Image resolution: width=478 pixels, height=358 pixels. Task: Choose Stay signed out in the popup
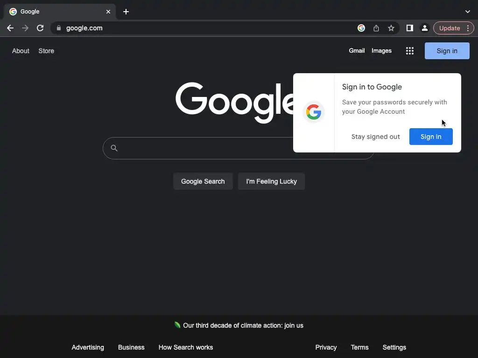click(x=376, y=137)
